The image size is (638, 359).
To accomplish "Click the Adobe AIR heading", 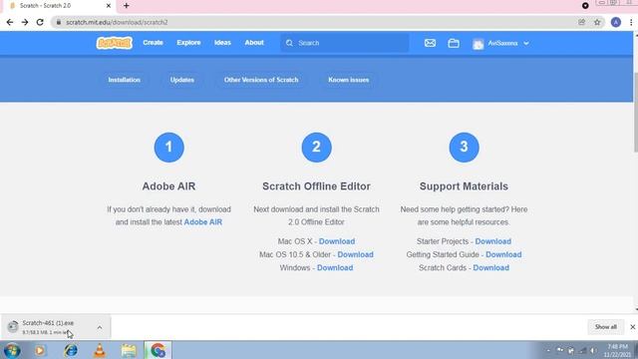I will pos(168,186).
